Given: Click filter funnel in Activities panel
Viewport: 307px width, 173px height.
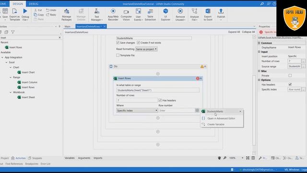Looking at the screenshot, I should (13, 32).
